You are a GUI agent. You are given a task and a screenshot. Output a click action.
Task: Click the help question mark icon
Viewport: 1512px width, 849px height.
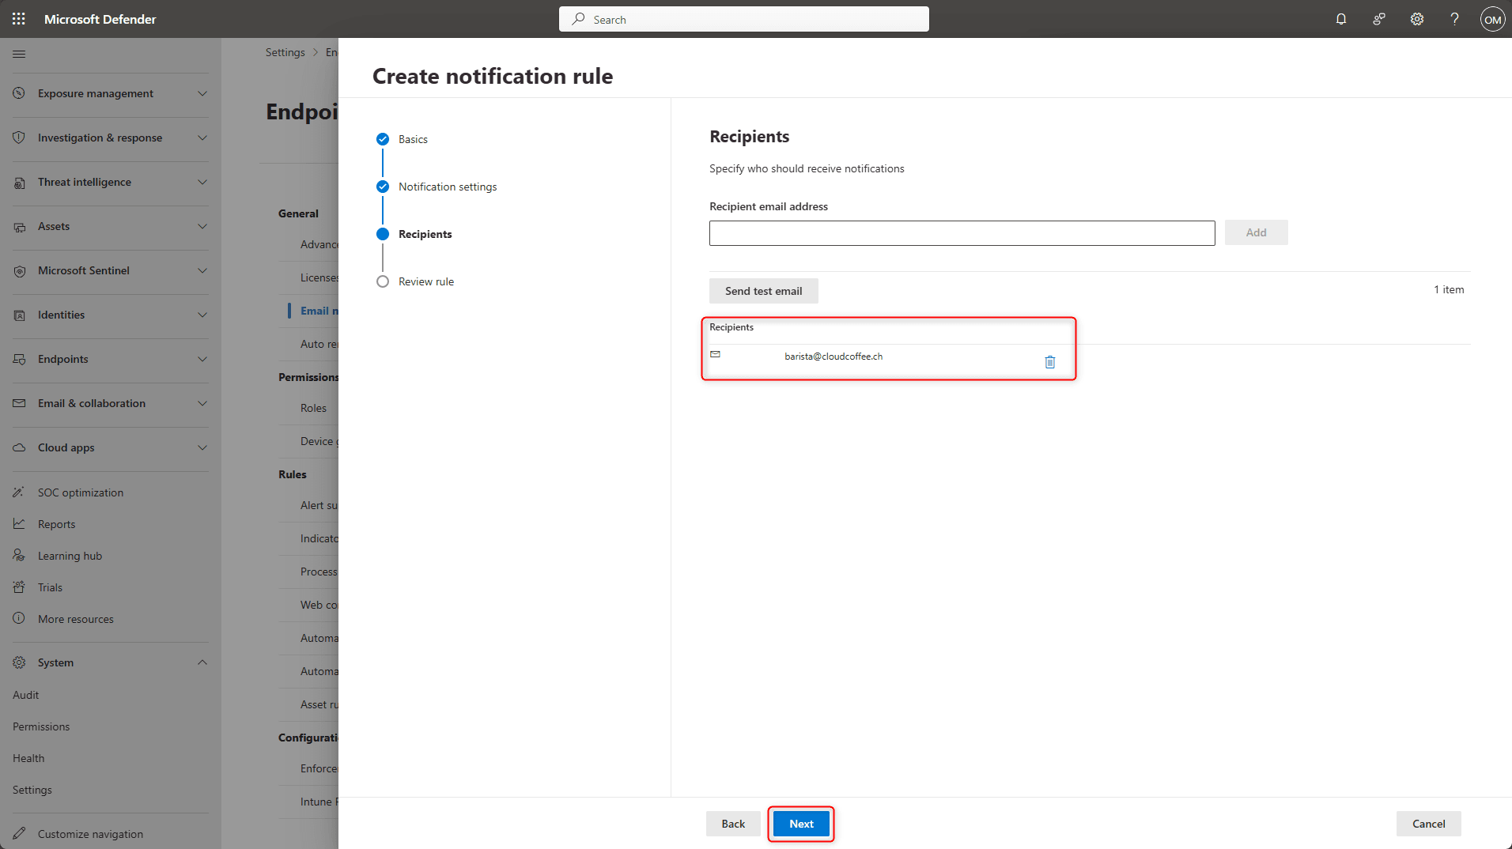pos(1454,19)
